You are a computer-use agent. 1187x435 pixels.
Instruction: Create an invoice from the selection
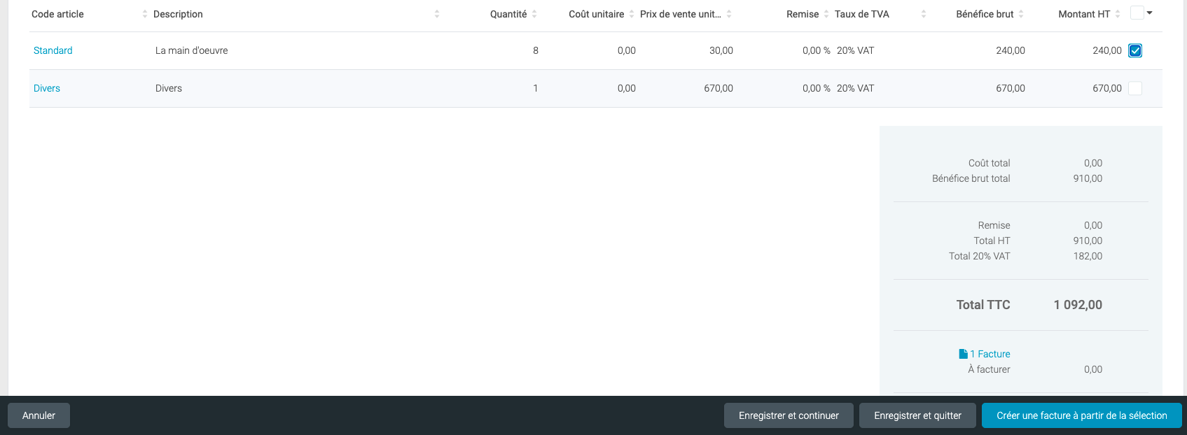point(1081,415)
